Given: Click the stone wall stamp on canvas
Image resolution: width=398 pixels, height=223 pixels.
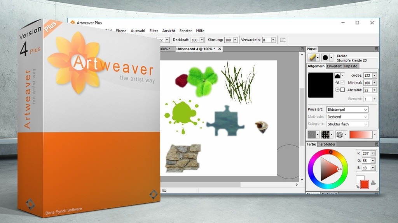Looking at the screenshot, I should coord(183,158).
